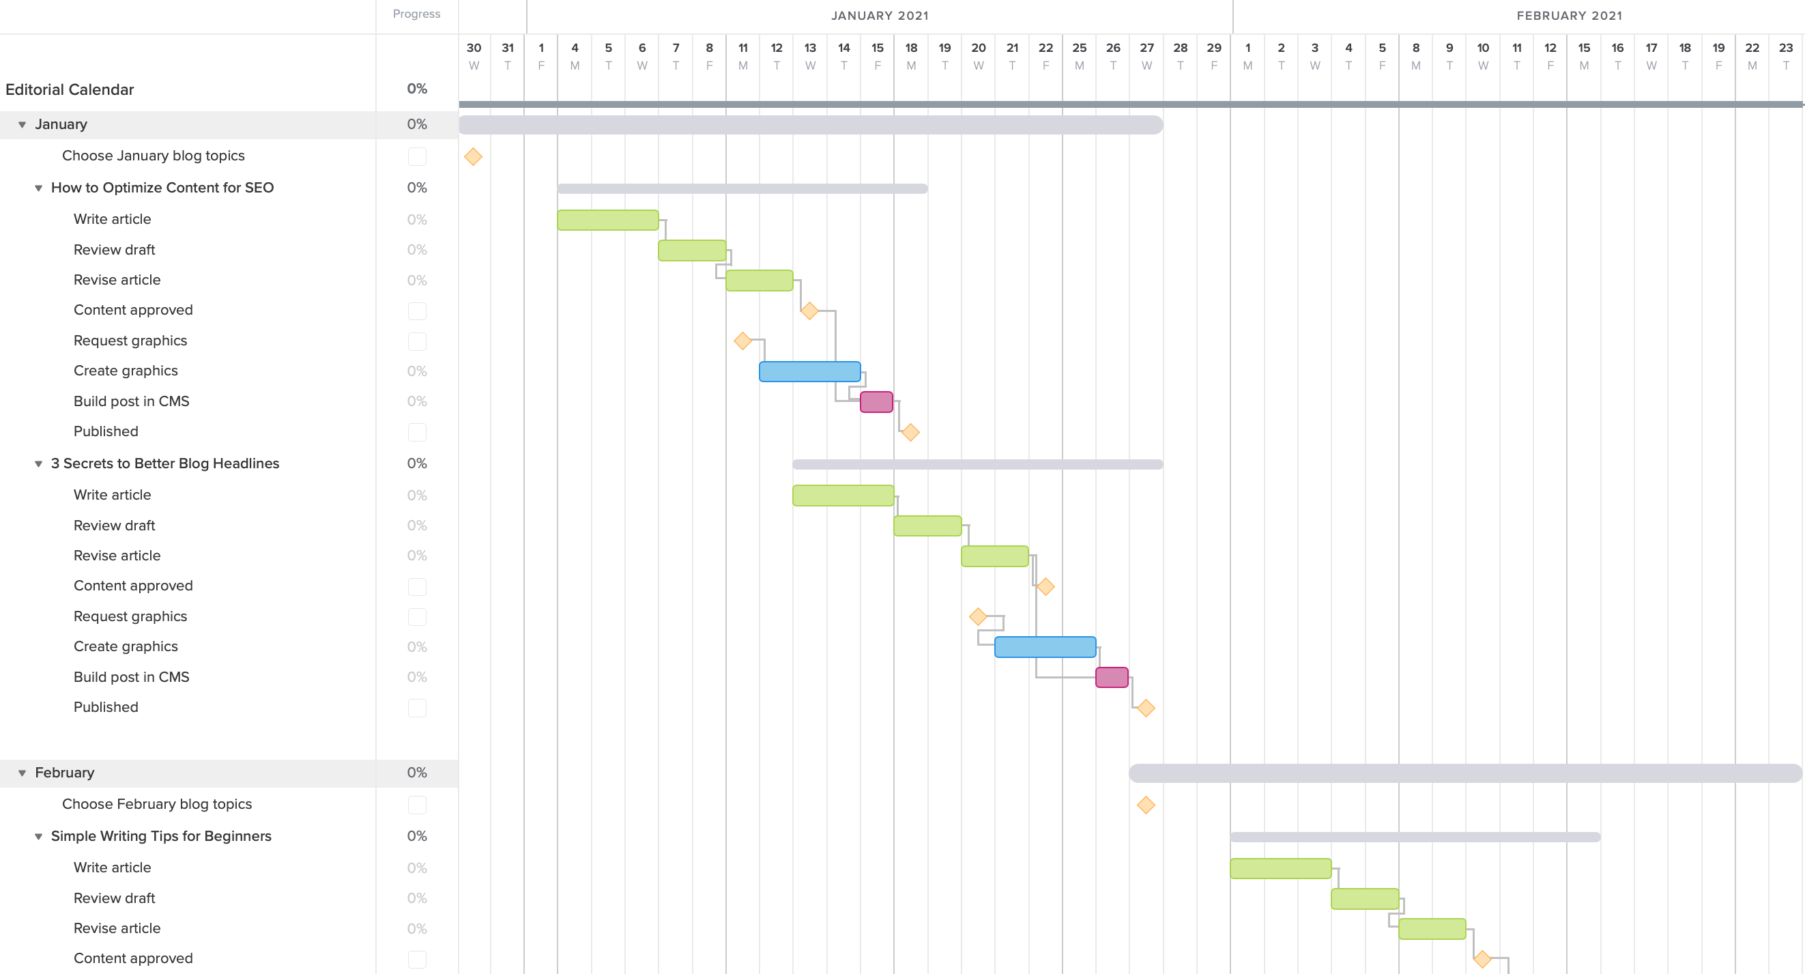Click the Editorial Calendar project timeline bar
Image resolution: width=1805 pixels, height=974 pixels.
pyautogui.click(x=1130, y=104)
